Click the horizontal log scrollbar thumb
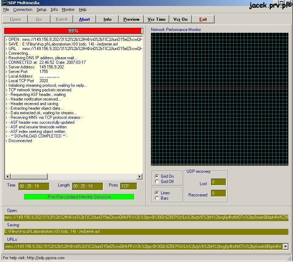The height and width of the screenshot is (262, 293). click(29, 176)
